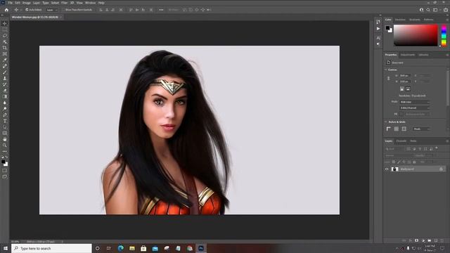Click the Background layer thumbnail
Viewport: 450px width, 253px height.
395,169
